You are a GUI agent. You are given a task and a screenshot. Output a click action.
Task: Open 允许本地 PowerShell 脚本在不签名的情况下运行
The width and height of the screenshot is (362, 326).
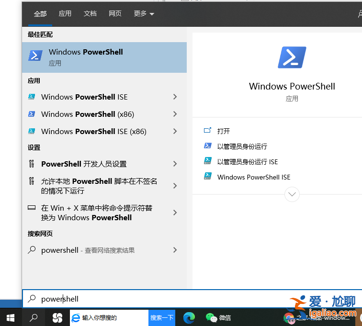[104, 186]
